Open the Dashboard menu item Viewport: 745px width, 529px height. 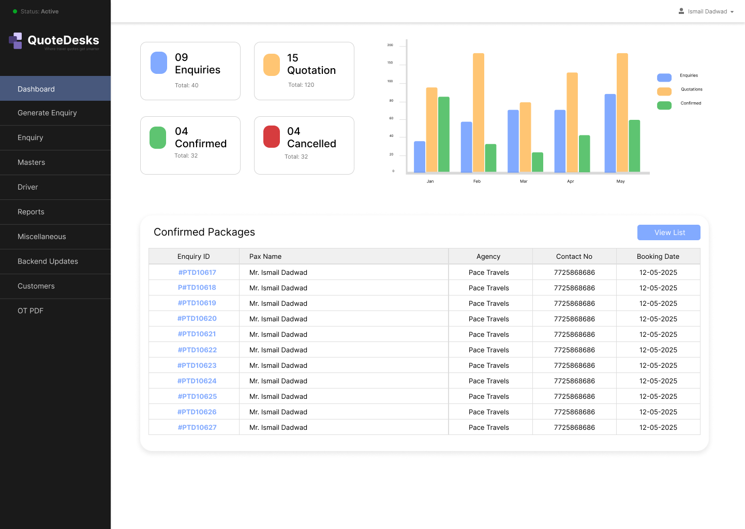tap(55, 88)
